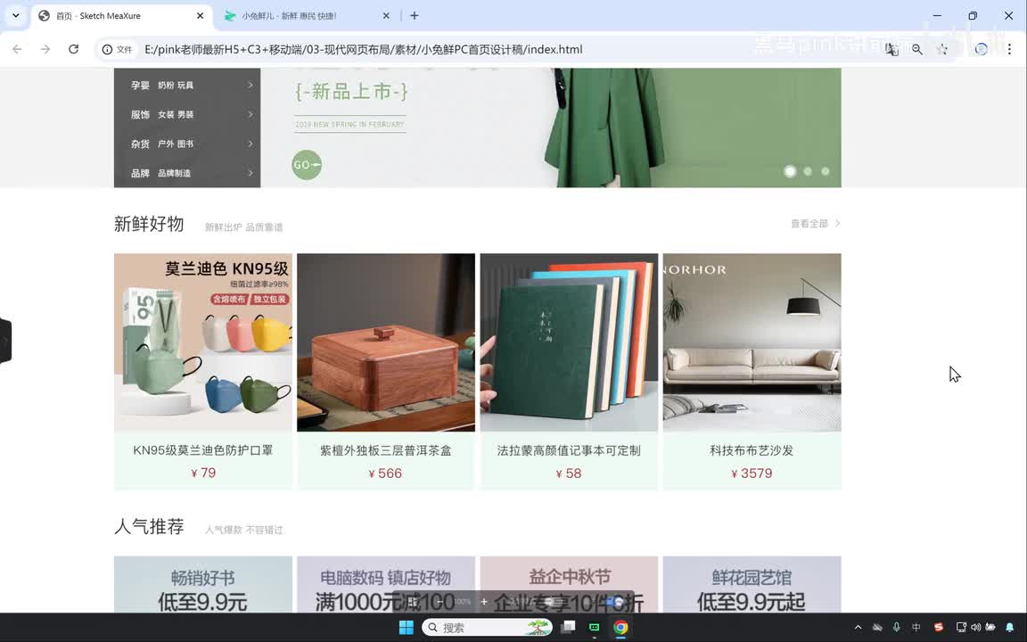The width and height of the screenshot is (1027, 642).
Task: Click the collapsed side panel handle at left edge
Action: click(x=5, y=341)
